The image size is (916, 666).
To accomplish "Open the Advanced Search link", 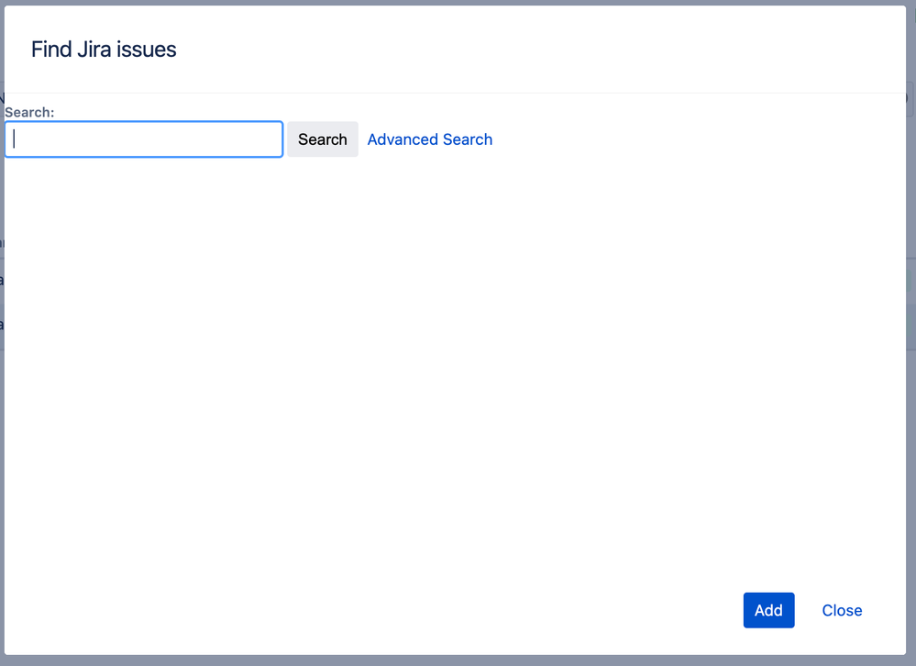I will point(430,139).
